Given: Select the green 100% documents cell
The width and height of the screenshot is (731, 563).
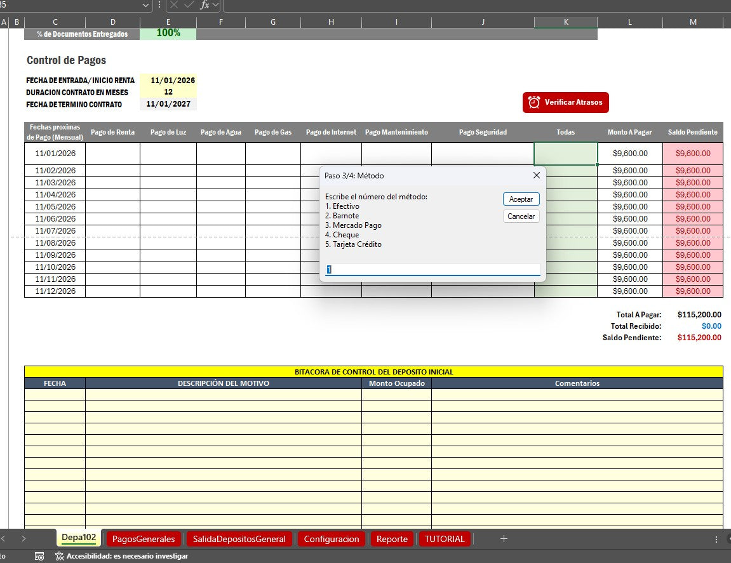Looking at the screenshot, I should click(x=168, y=34).
